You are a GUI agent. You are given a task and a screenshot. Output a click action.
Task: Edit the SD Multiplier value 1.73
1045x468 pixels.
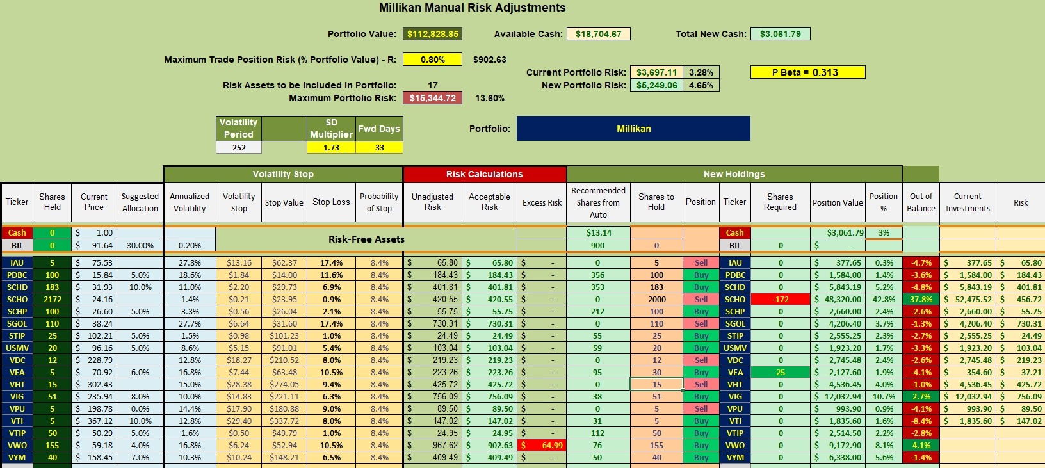coord(331,147)
